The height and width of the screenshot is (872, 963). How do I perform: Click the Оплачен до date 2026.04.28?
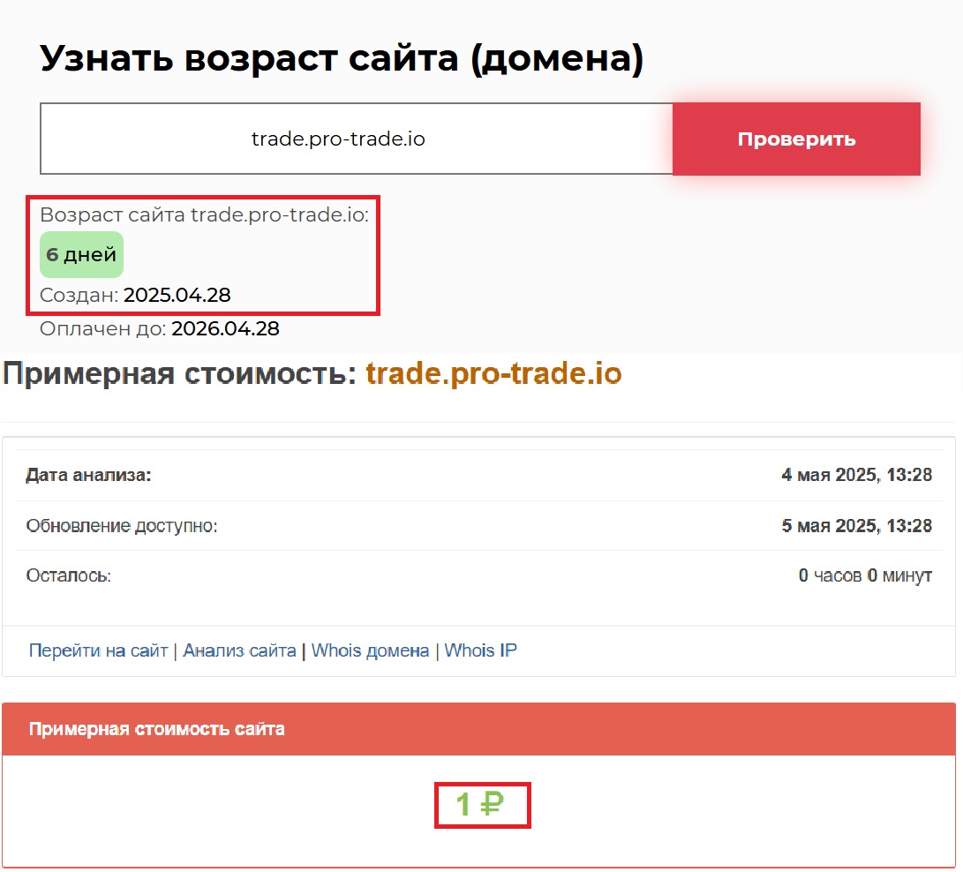point(225,329)
